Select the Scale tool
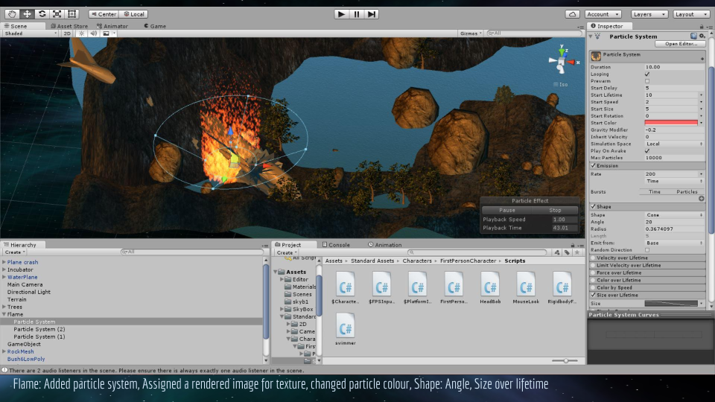This screenshot has height=402, width=715. pyautogui.click(x=57, y=14)
